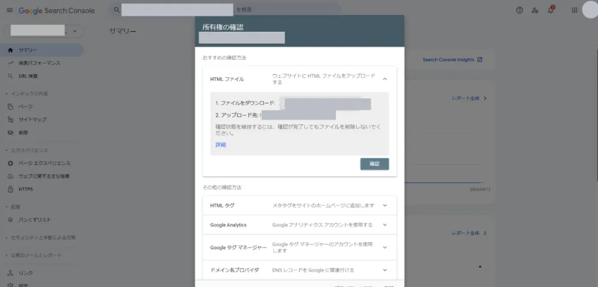Open ページ in the sidebar

click(42, 106)
